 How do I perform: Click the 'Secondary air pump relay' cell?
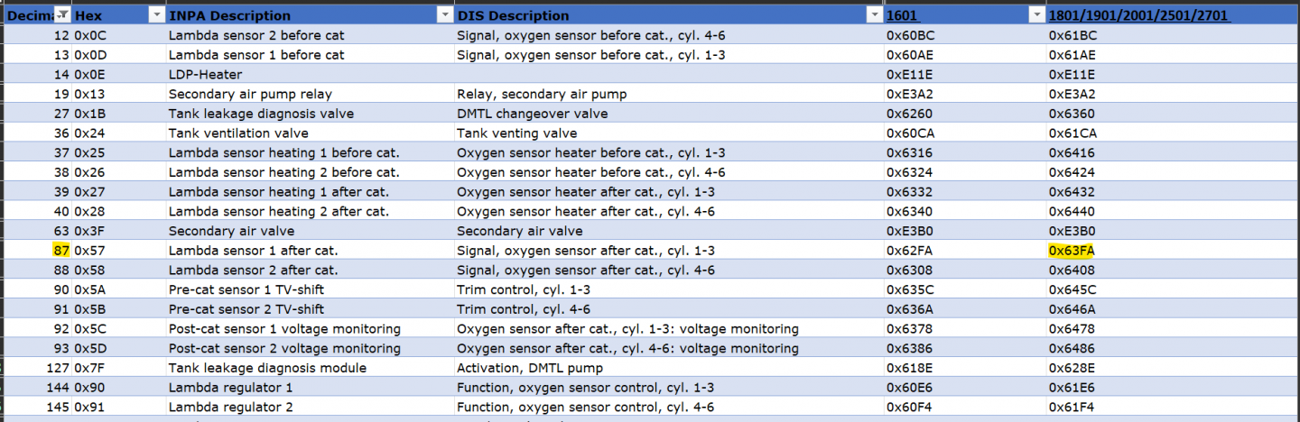click(x=250, y=94)
